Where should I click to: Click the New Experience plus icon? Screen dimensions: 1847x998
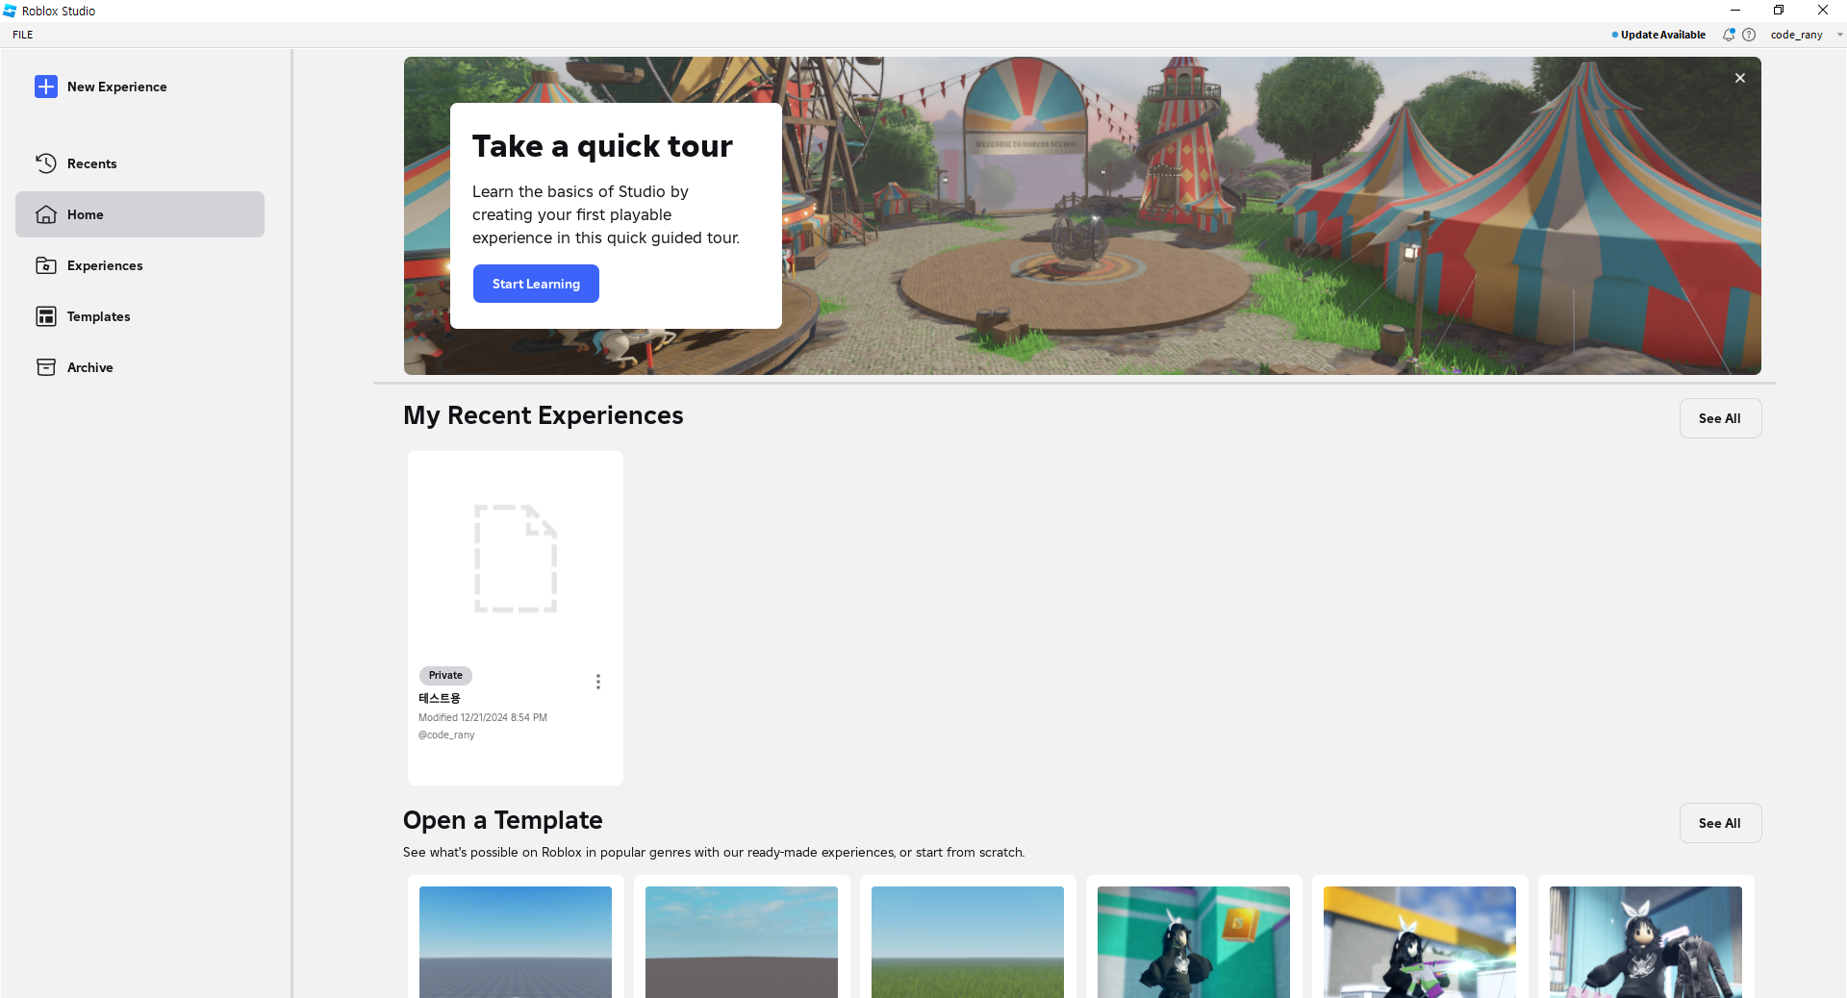[x=46, y=87]
